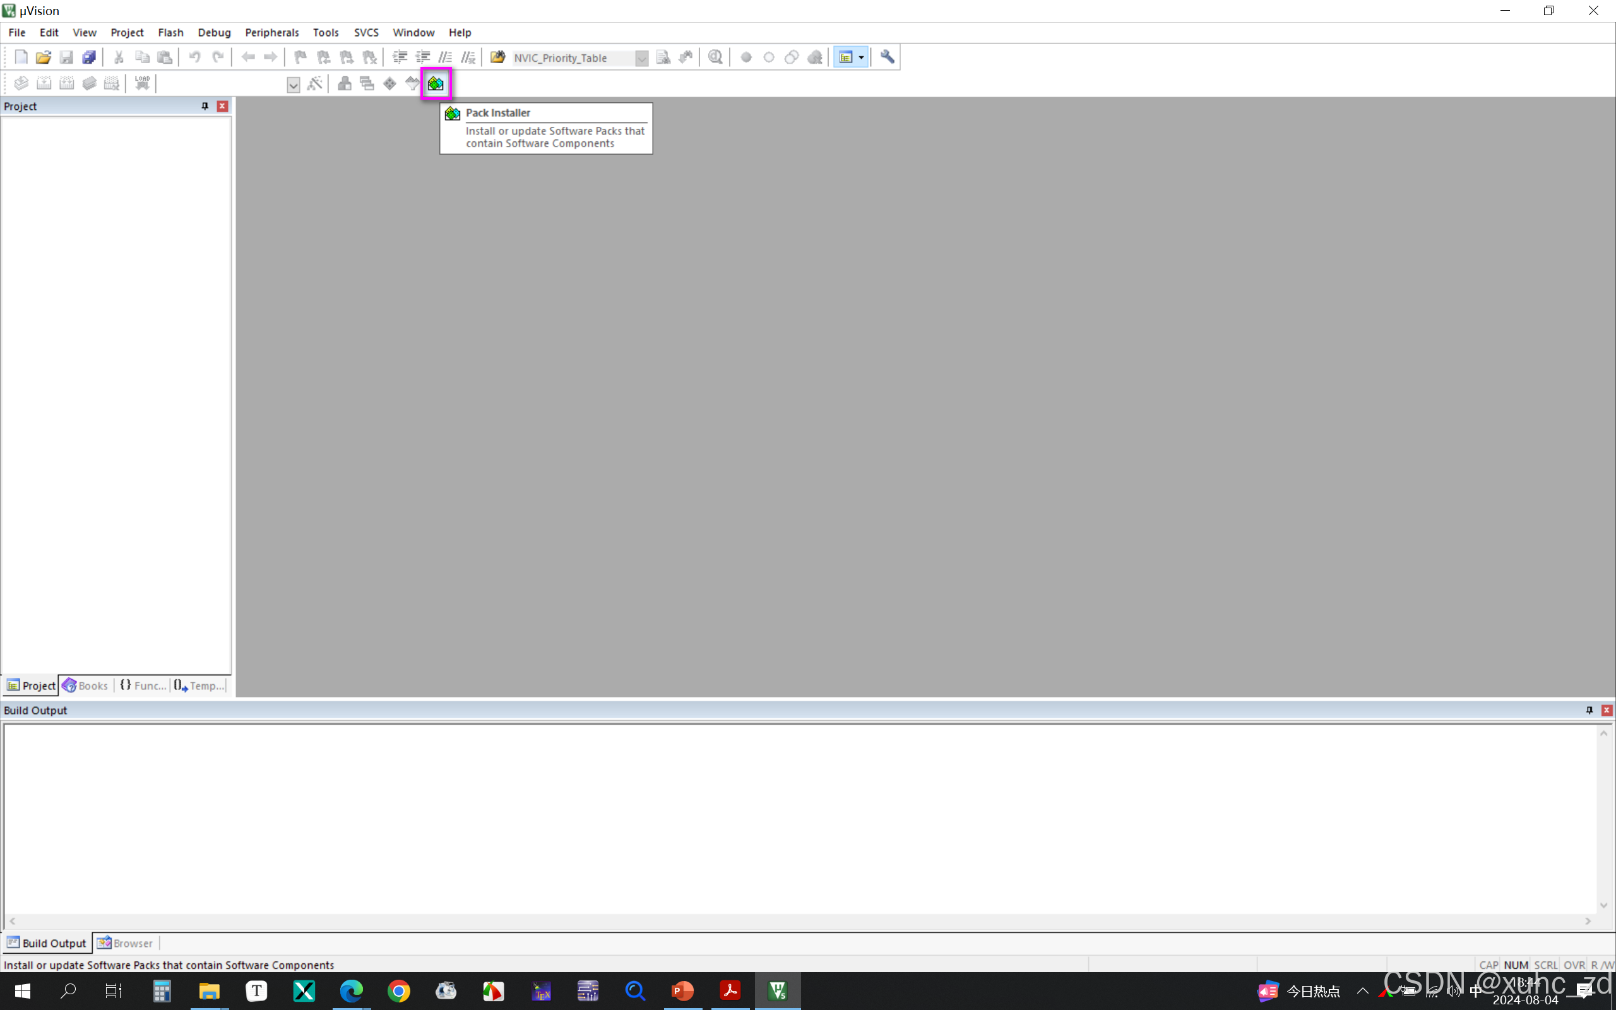Click the Navigate Forwards arrow

(270, 57)
